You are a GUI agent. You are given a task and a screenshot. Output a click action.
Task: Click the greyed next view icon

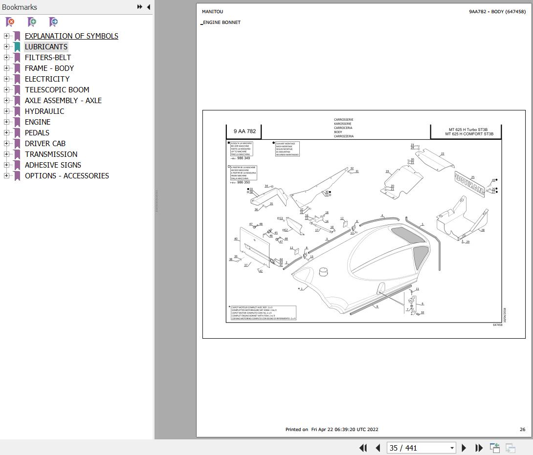(x=510, y=448)
